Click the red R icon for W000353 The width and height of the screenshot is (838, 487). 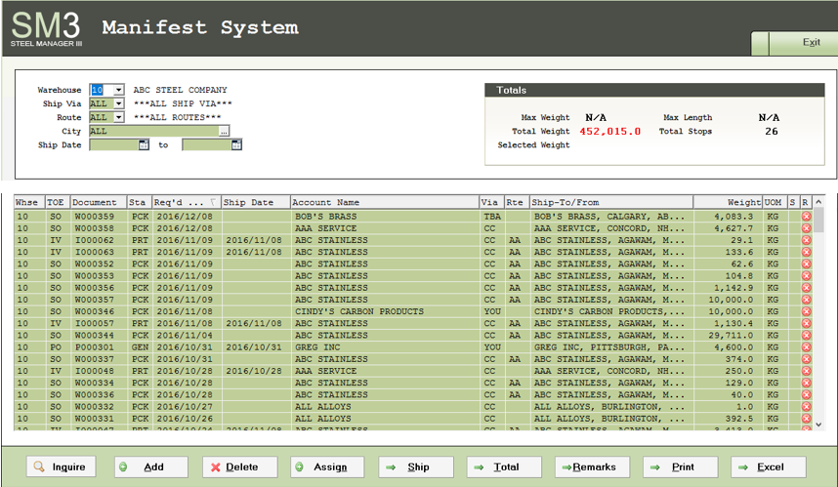click(x=806, y=275)
